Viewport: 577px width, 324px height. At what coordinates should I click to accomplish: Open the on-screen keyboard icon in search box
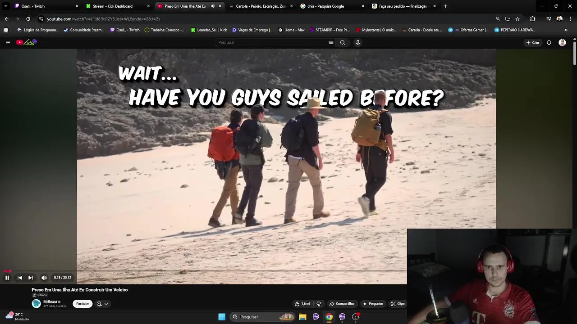point(331,42)
